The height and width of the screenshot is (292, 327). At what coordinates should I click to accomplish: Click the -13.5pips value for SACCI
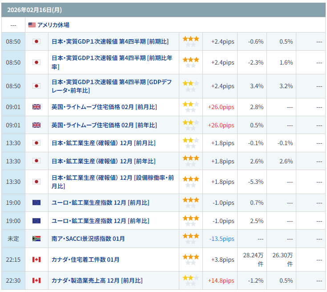pos(222,239)
